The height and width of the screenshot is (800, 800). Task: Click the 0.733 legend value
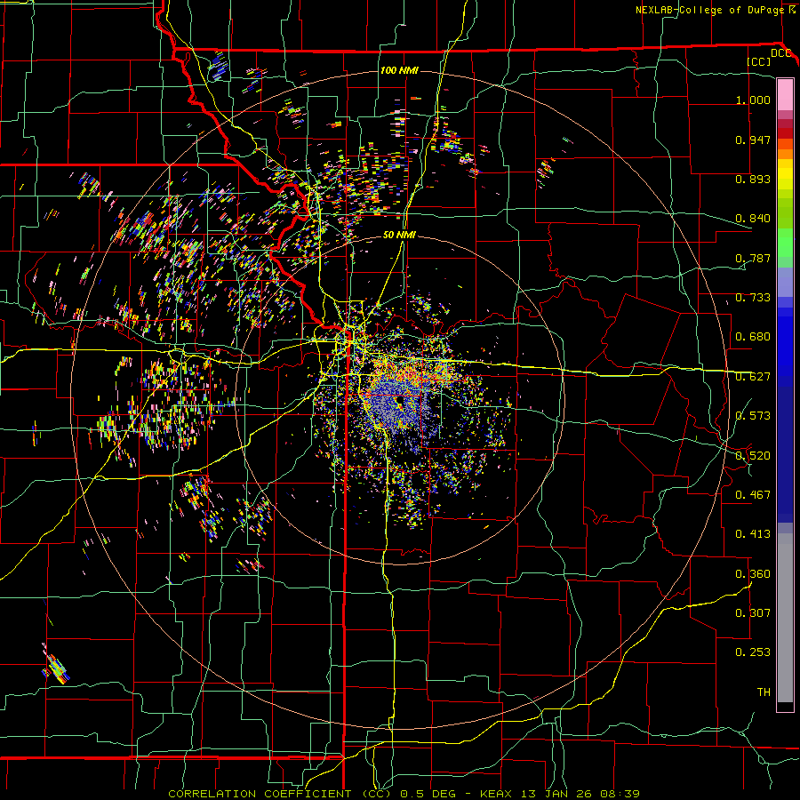(753, 298)
